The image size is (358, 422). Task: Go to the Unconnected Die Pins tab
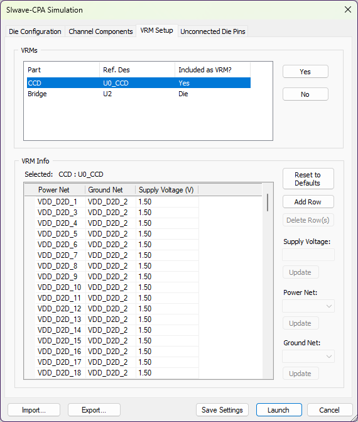212,31
